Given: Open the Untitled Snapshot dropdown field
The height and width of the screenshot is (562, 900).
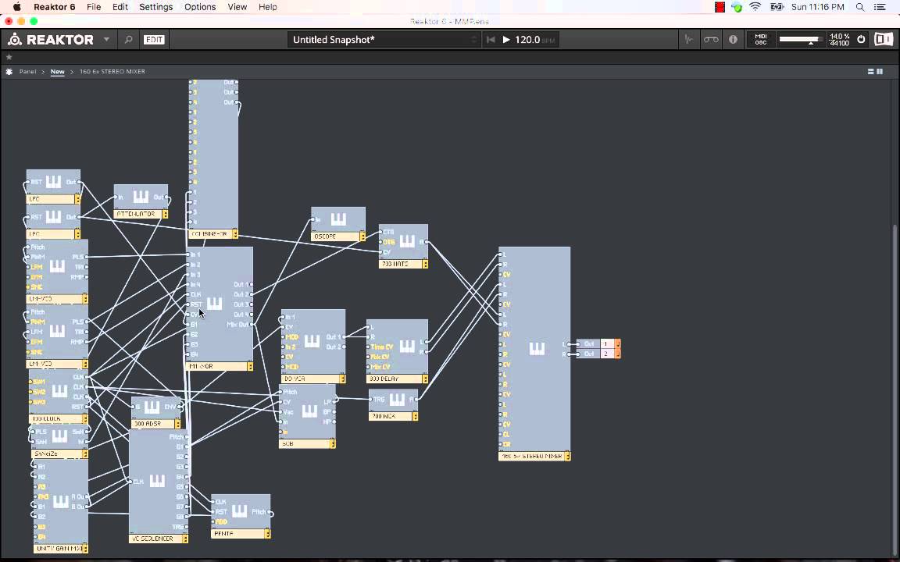Looking at the screenshot, I should coord(384,40).
